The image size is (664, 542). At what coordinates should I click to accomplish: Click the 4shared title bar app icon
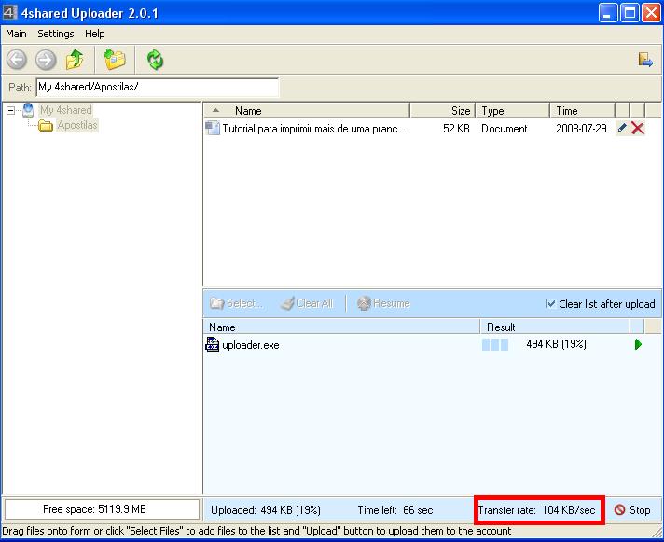[x=9, y=13]
